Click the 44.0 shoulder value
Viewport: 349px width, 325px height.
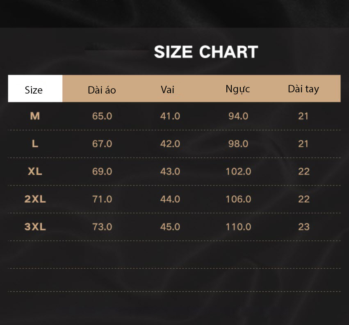pyautogui.click(x=170, y=199)
